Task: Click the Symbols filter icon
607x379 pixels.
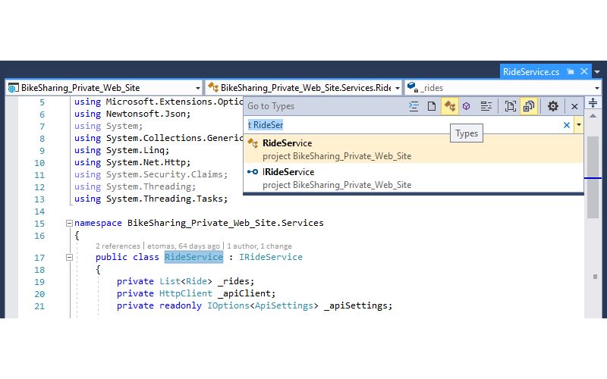Action: tap(486, 107)
